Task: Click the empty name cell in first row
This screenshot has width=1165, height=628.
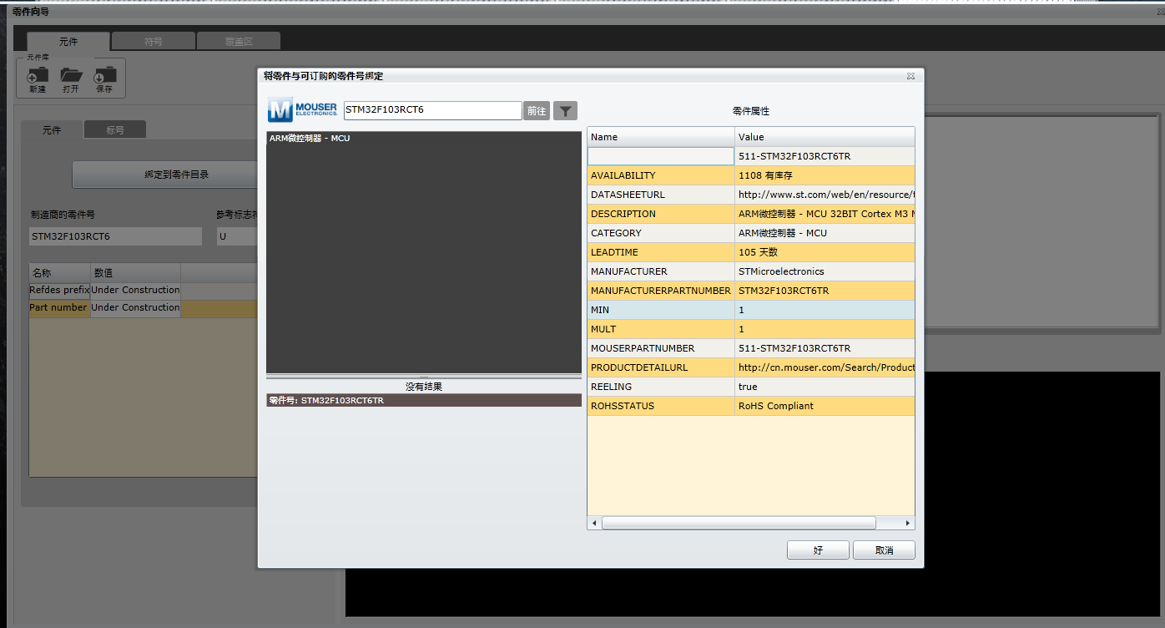Action: (661, 156)
